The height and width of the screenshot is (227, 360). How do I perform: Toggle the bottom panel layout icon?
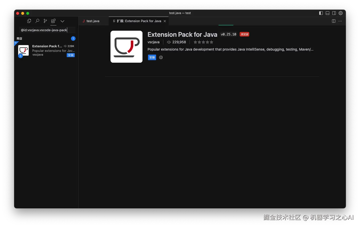[x=328, y=13]
